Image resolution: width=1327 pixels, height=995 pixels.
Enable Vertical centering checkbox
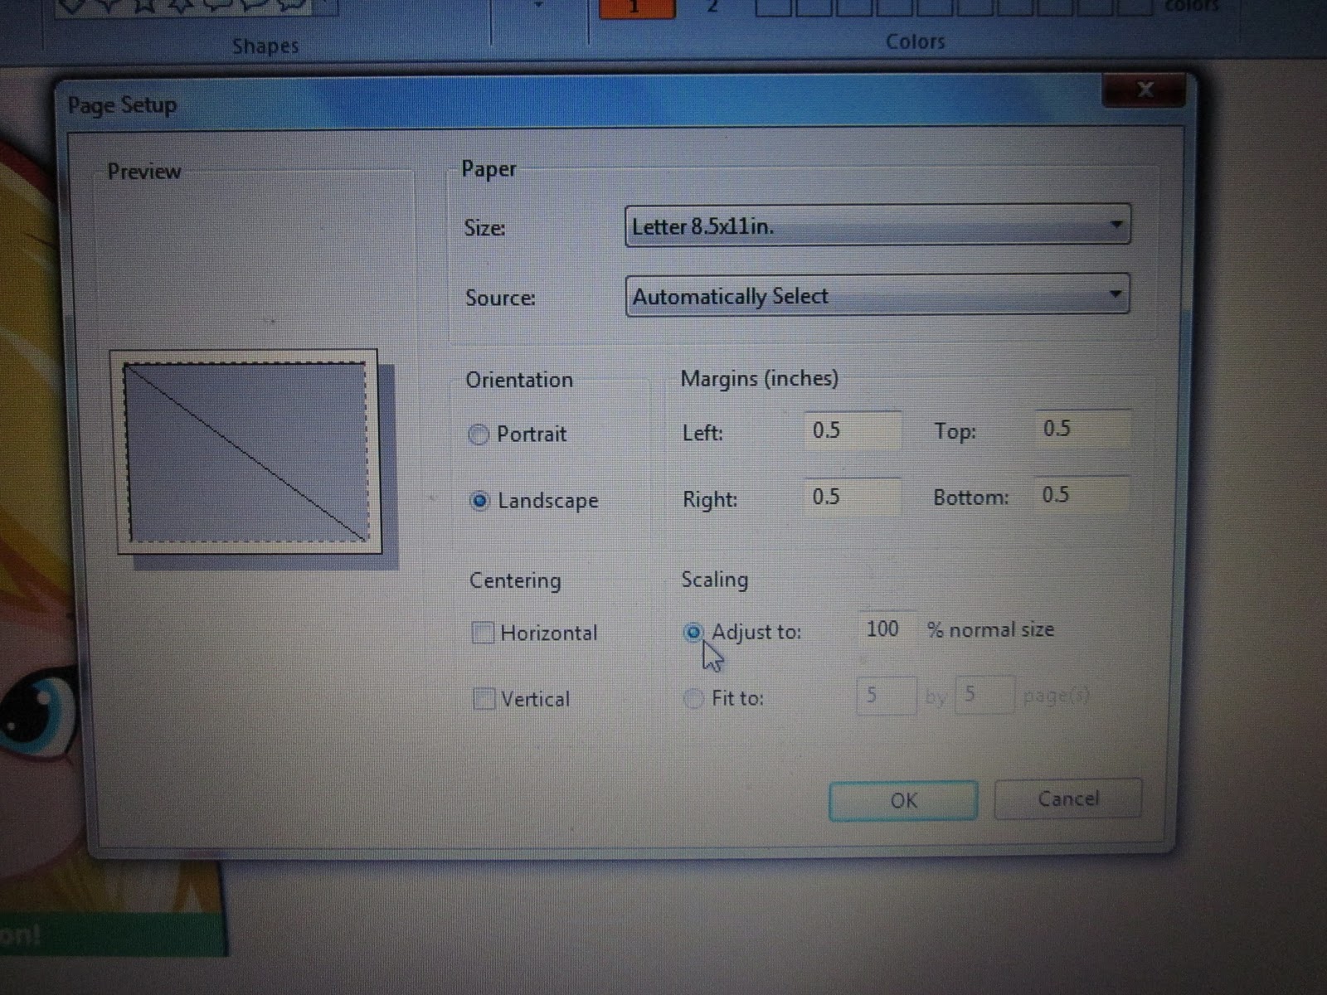(x=484, y=699)
